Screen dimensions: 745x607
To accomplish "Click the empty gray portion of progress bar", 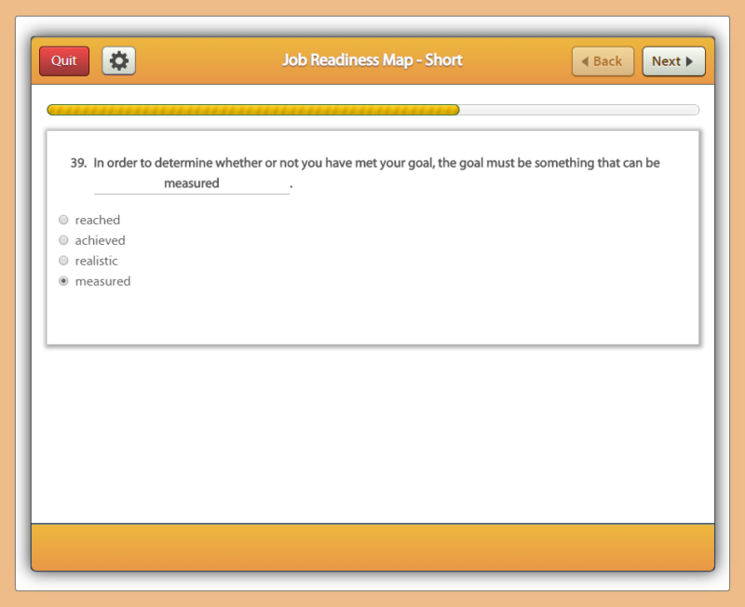I will click(577, 110).
